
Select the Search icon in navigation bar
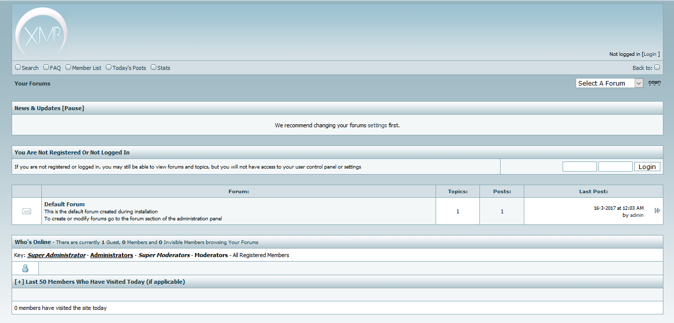(x=18, y=67)
